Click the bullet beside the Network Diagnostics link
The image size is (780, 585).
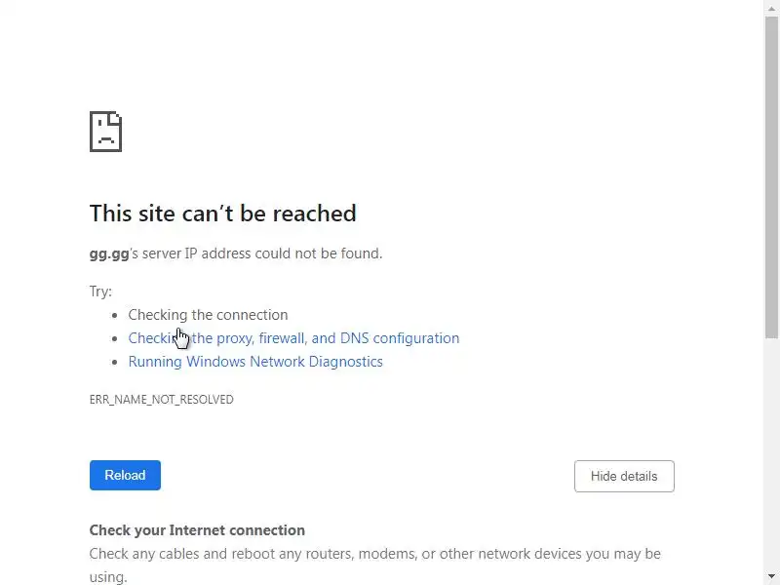[x=115, y=362]
